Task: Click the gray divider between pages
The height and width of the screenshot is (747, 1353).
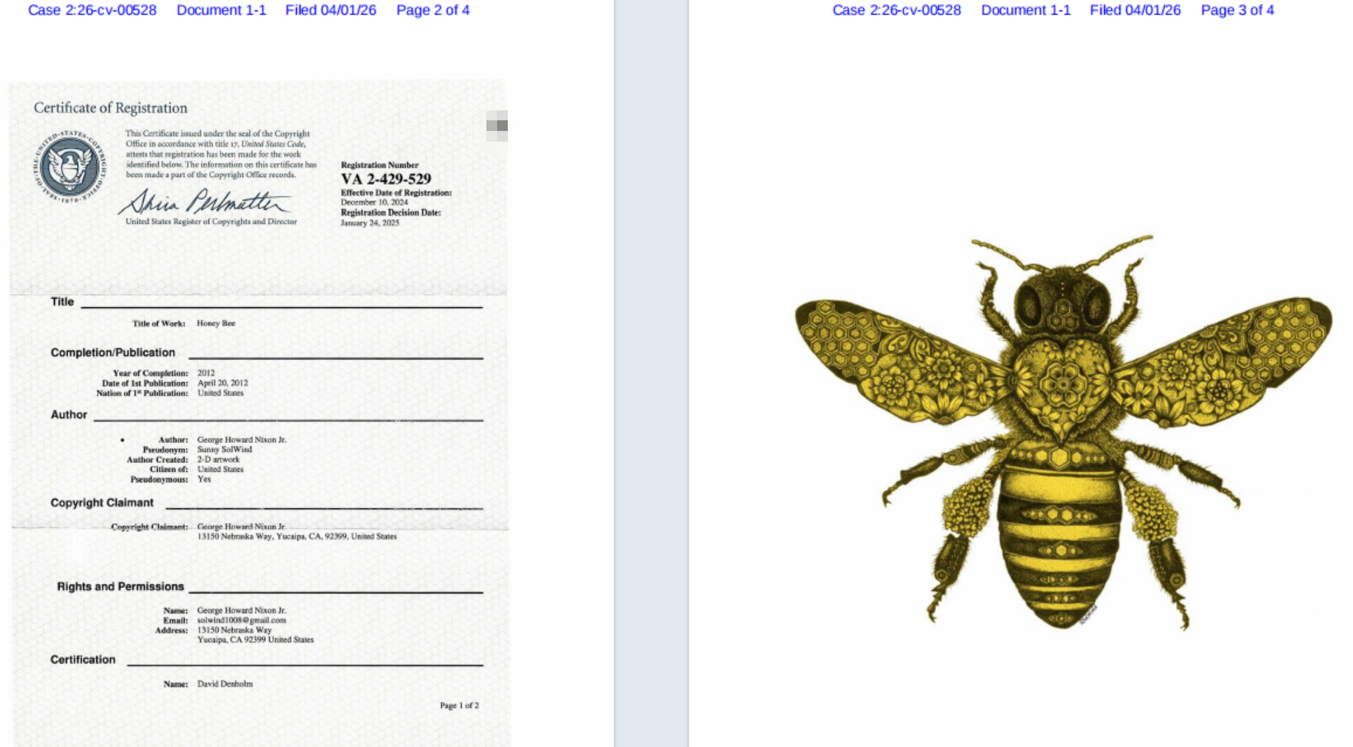Action: pyautogui.click(x=651, y=373)
